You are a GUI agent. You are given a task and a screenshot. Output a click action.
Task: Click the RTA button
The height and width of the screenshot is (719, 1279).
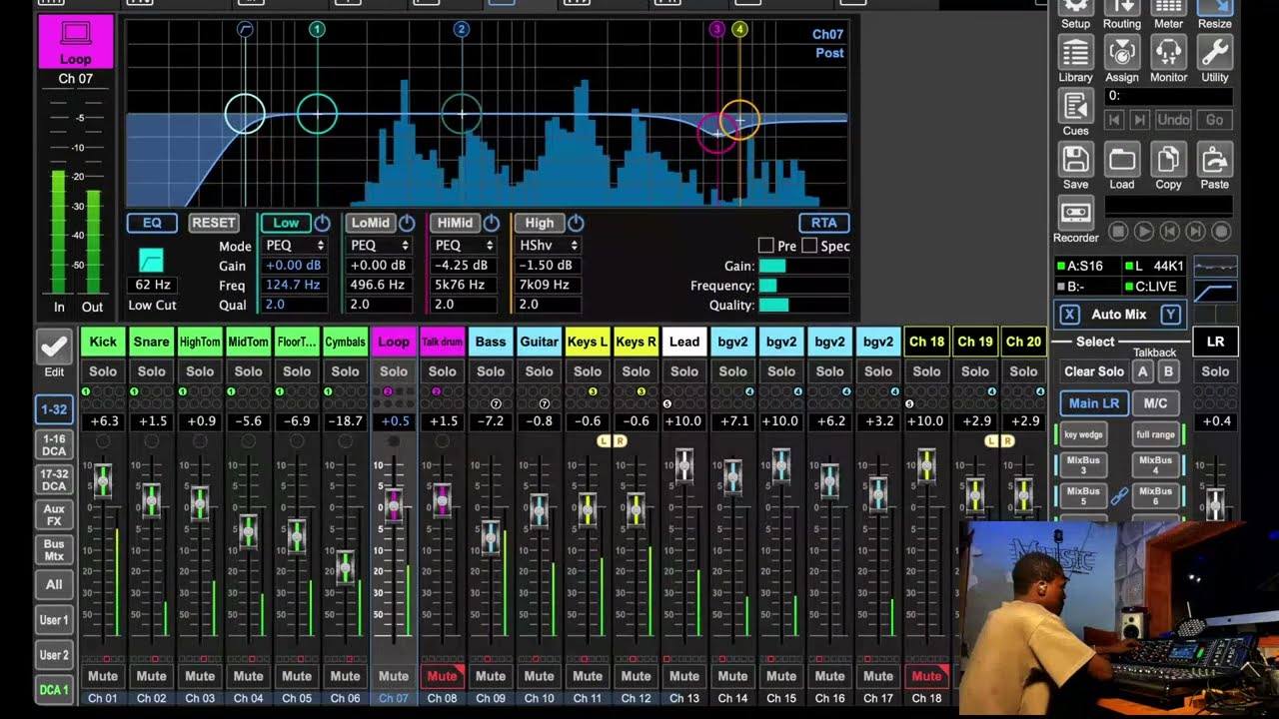point(824,223)
